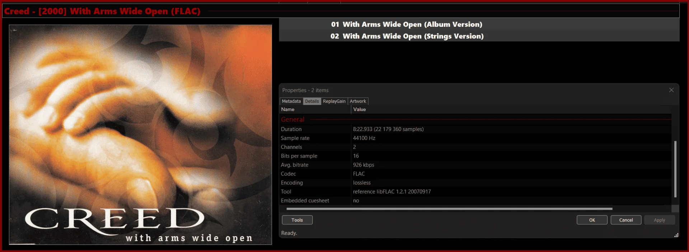
Task: Click the Apply button
Action: (659, 220)
